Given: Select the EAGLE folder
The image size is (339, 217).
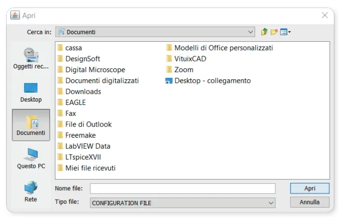Looking at the screenshot, I should pyautogui.click(x=75, y=102).
